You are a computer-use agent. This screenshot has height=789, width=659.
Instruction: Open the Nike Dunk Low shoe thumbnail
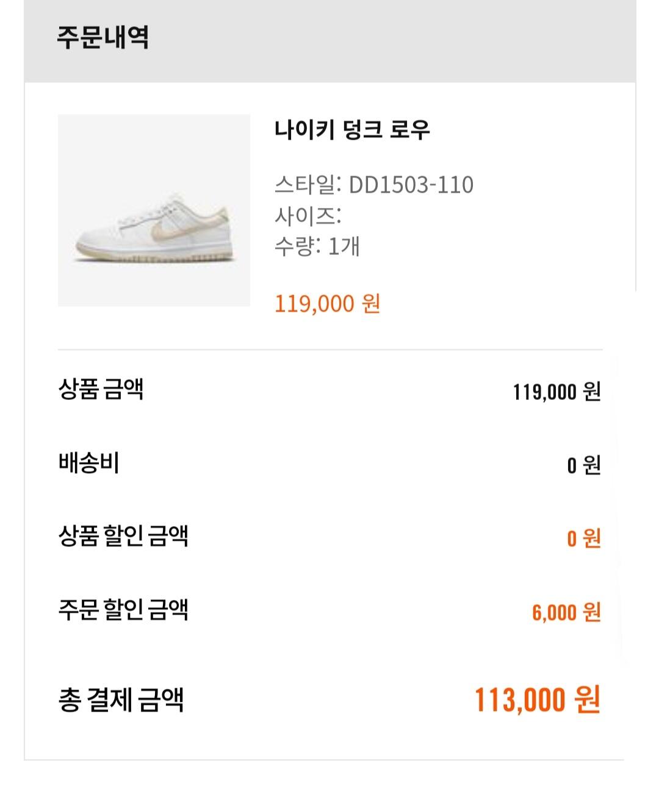click(154, 210)
